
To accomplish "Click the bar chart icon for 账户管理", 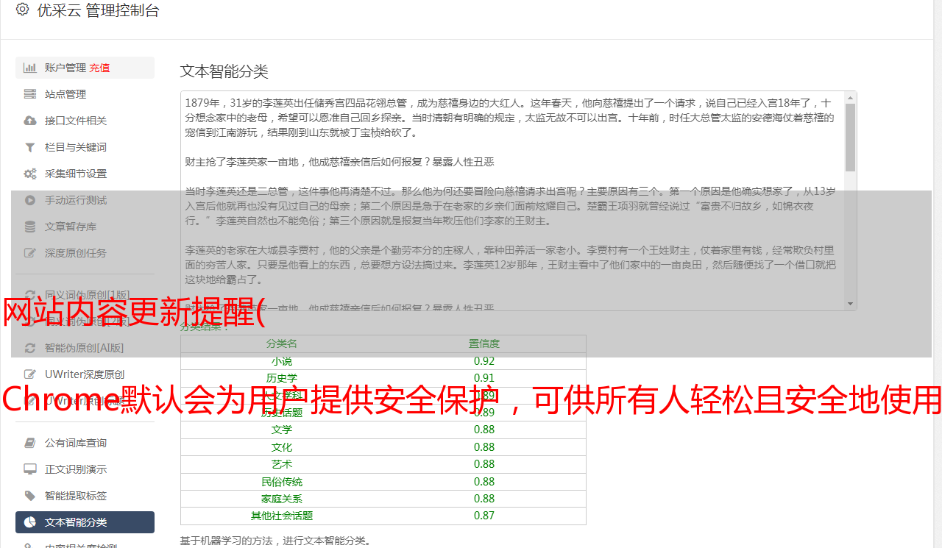I will [30, 68].
